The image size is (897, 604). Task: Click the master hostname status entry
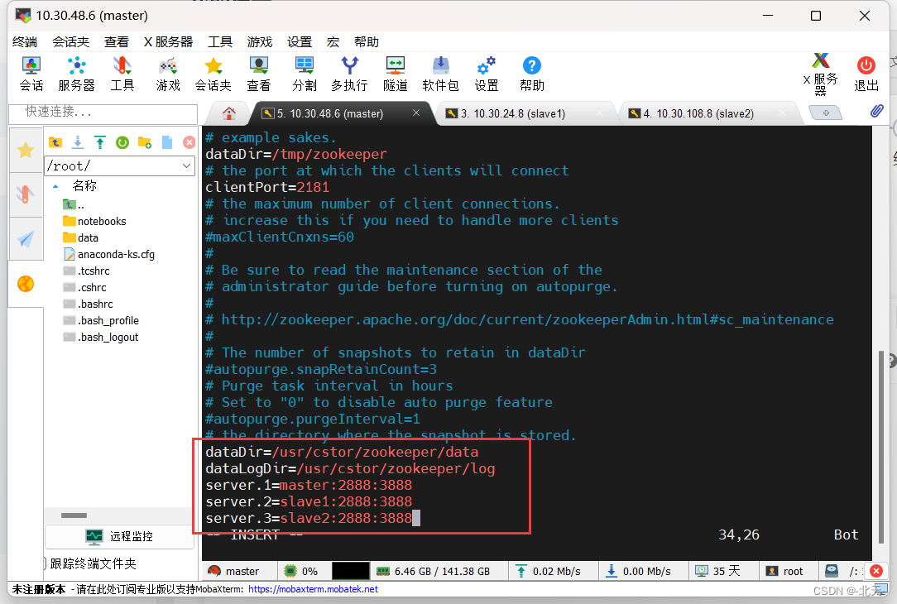234,571
